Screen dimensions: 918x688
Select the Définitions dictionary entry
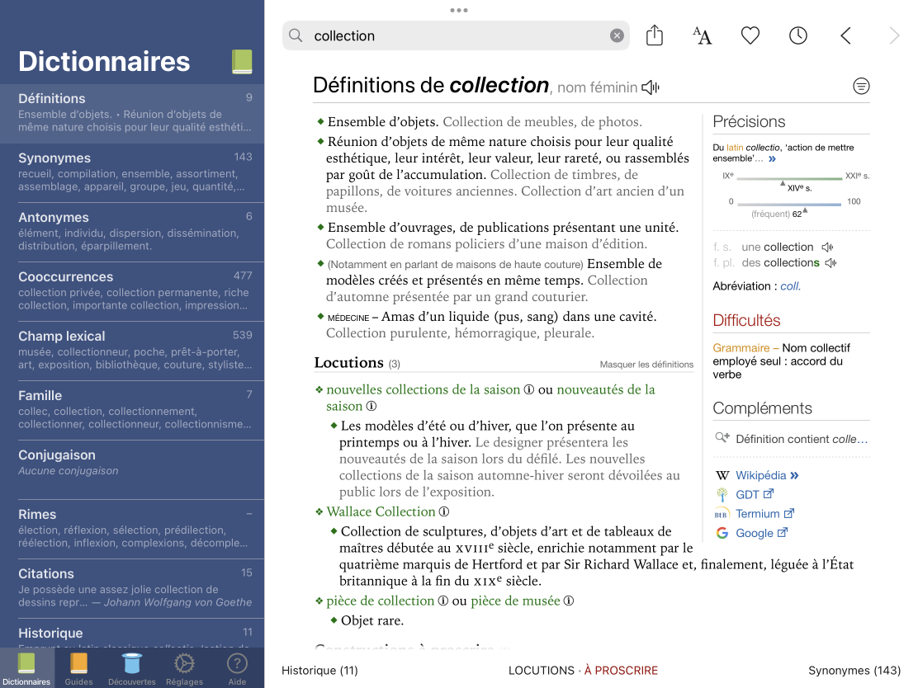pyautogui.click(x=132, y=114)
